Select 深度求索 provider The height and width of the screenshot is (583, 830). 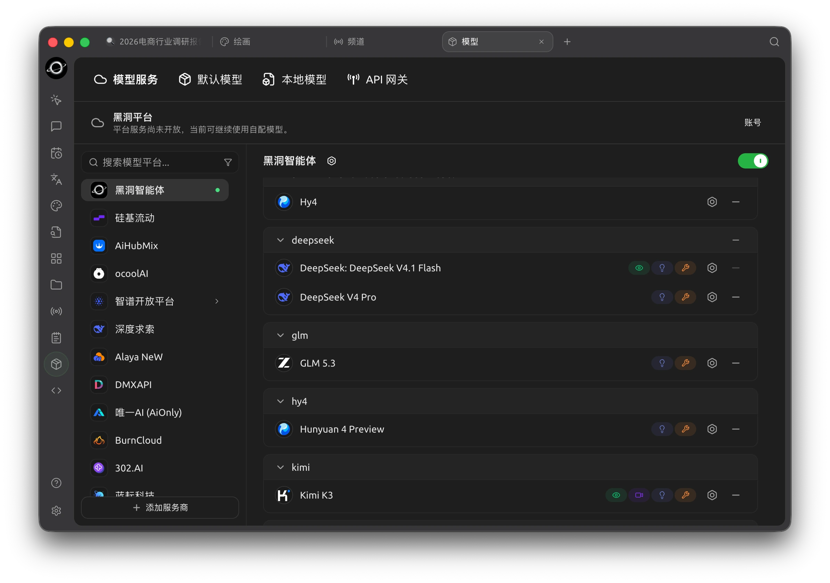[x=155, y=329]
